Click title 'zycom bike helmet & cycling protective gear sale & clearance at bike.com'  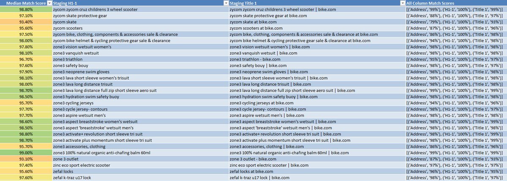(317, 41)
